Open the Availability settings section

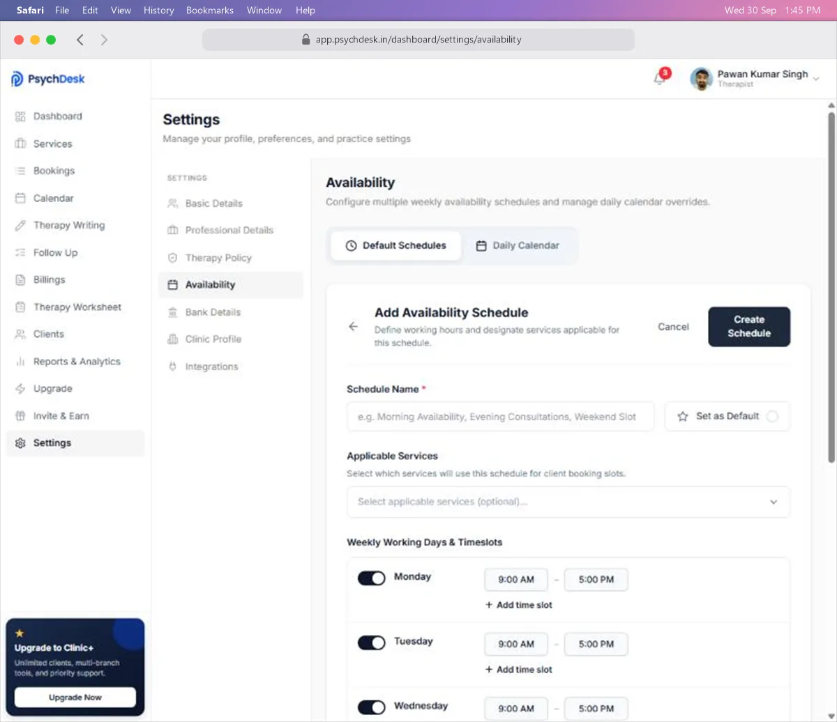pyautogui.click(x=231, y=285)
